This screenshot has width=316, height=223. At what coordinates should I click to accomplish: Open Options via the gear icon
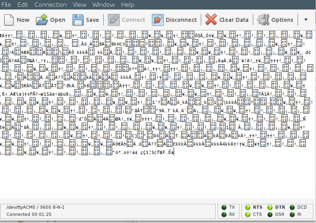(x=263, y=19)
